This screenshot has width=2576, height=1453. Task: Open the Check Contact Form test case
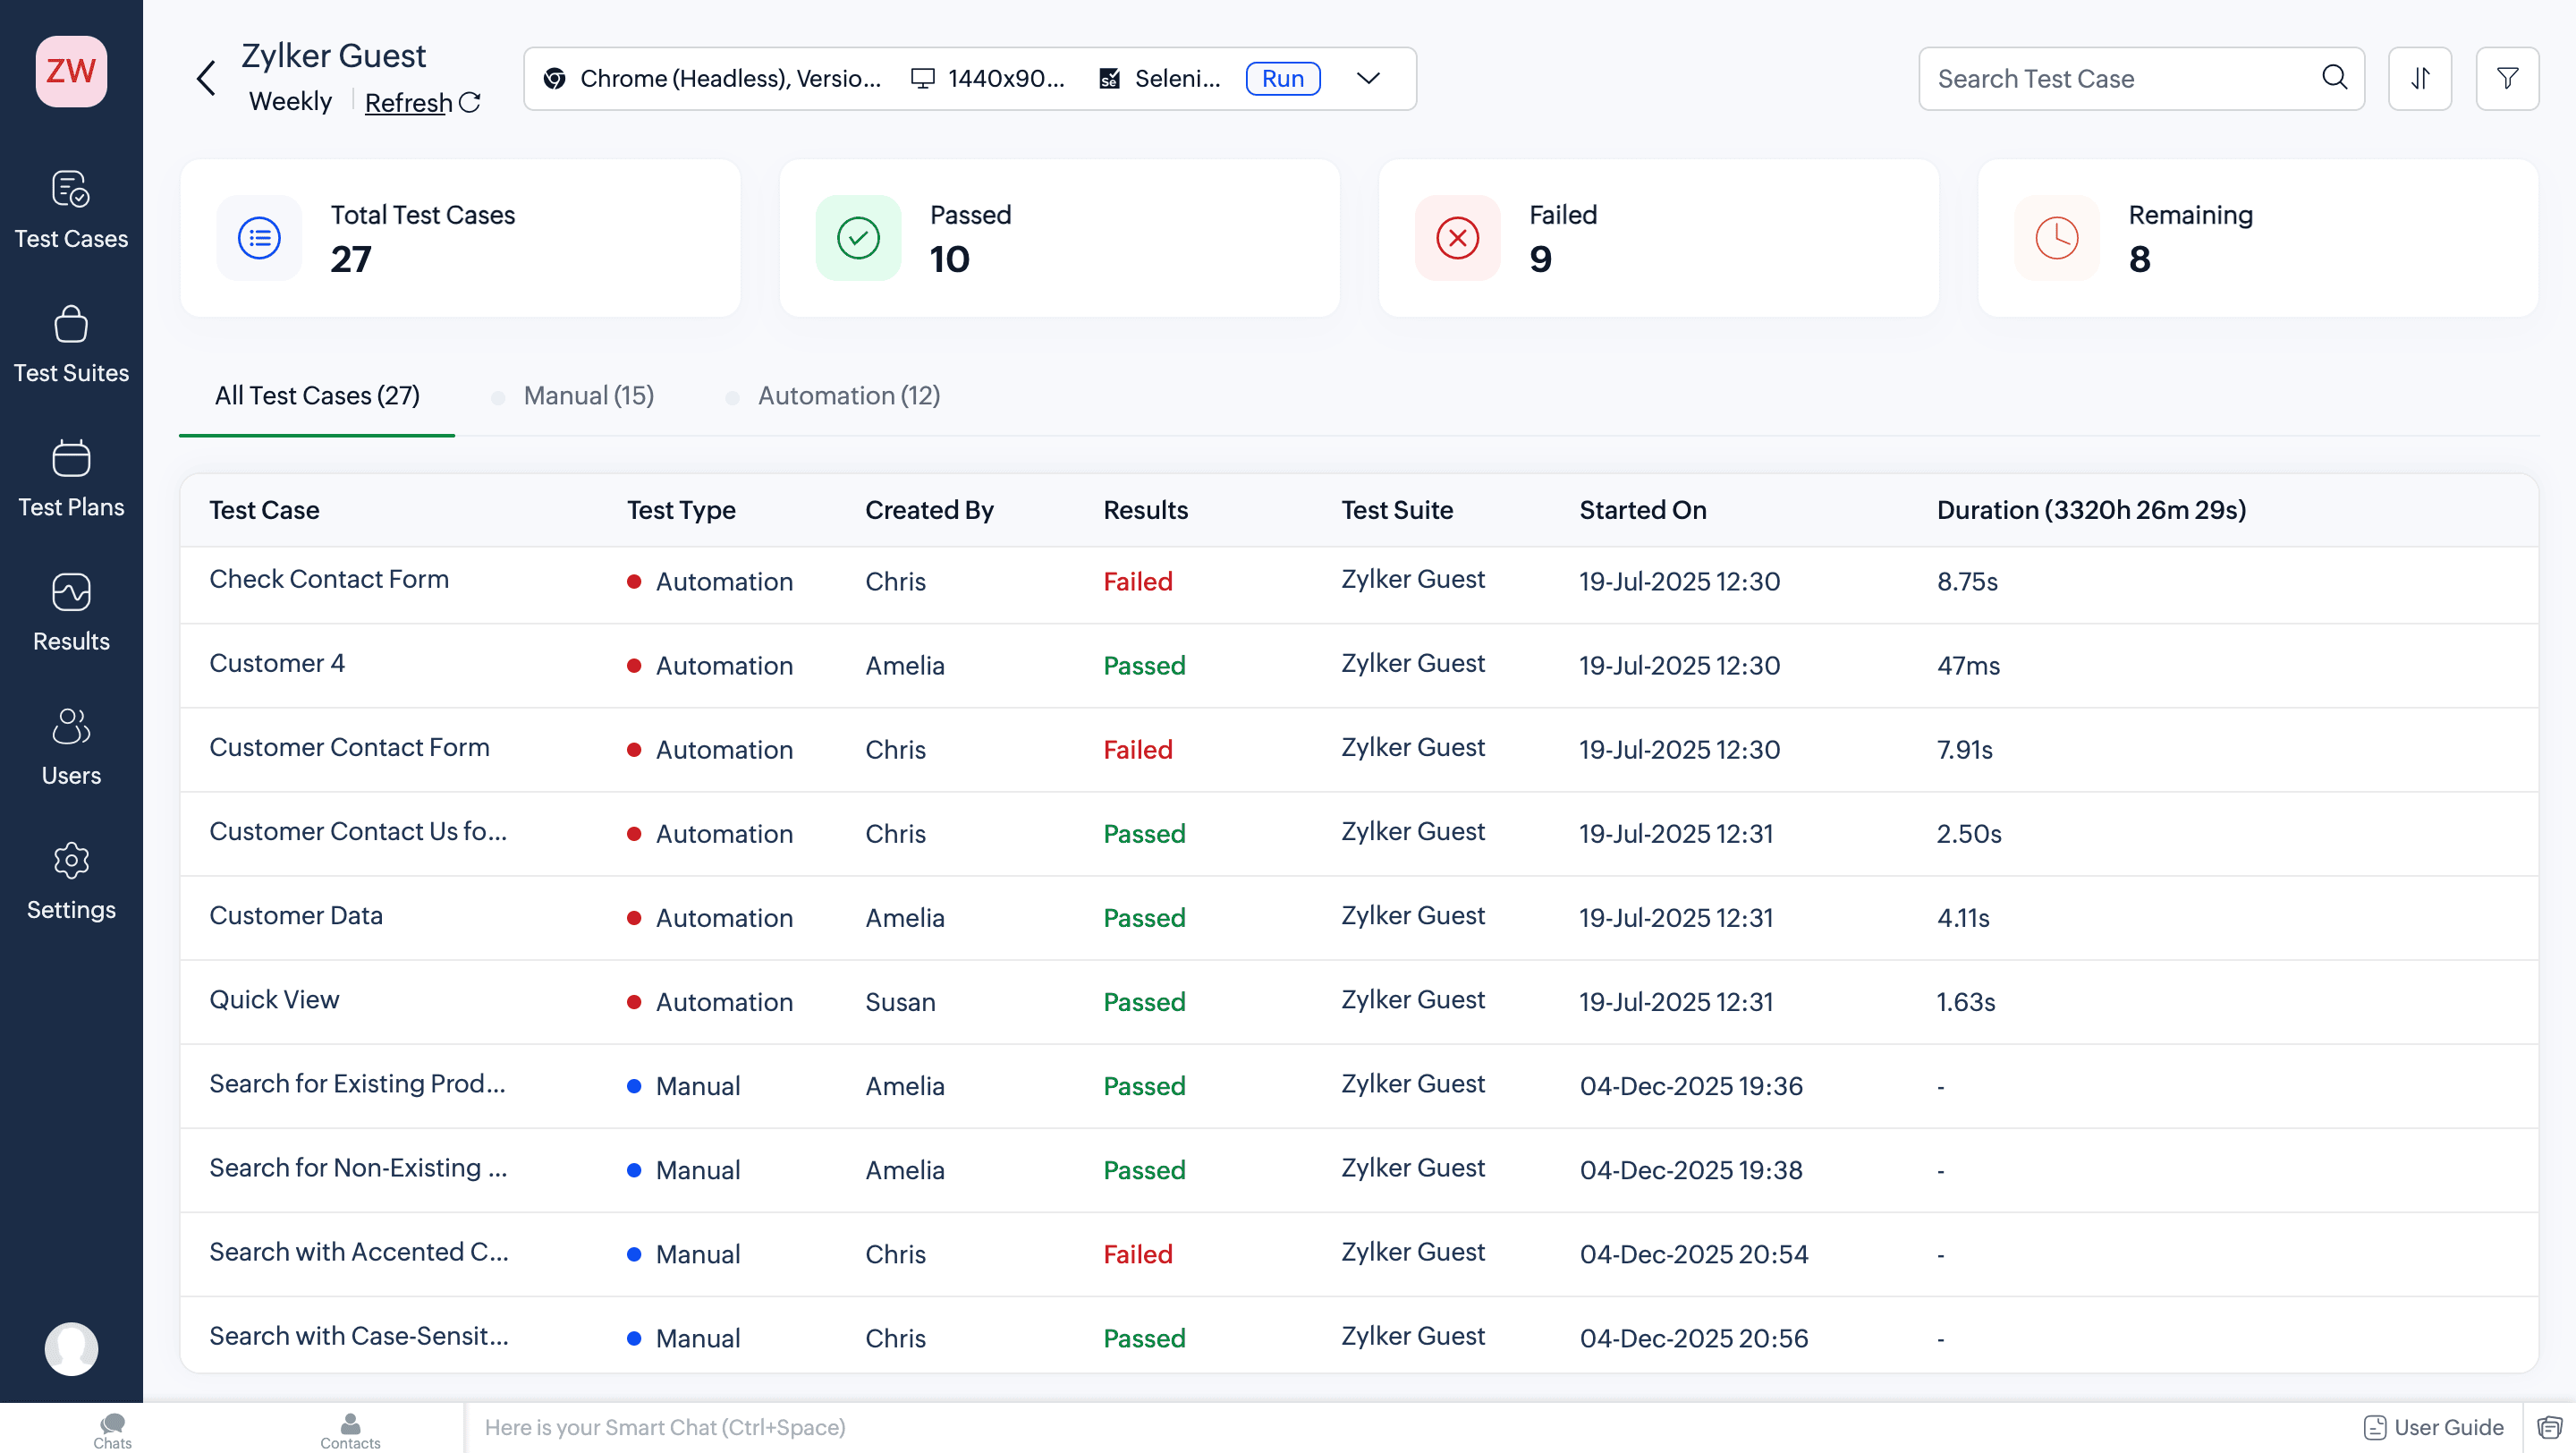tap(329, 579)
